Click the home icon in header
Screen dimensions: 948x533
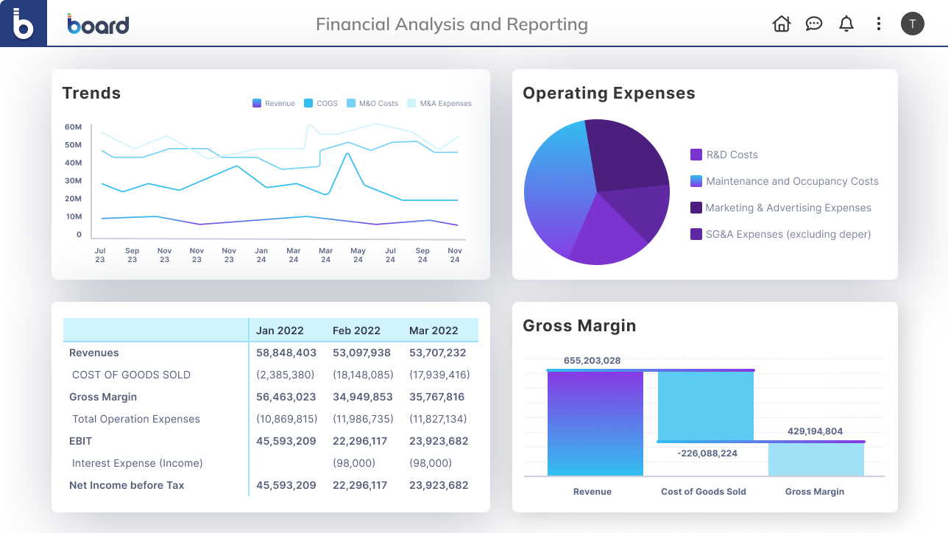[x=781, y=24]
